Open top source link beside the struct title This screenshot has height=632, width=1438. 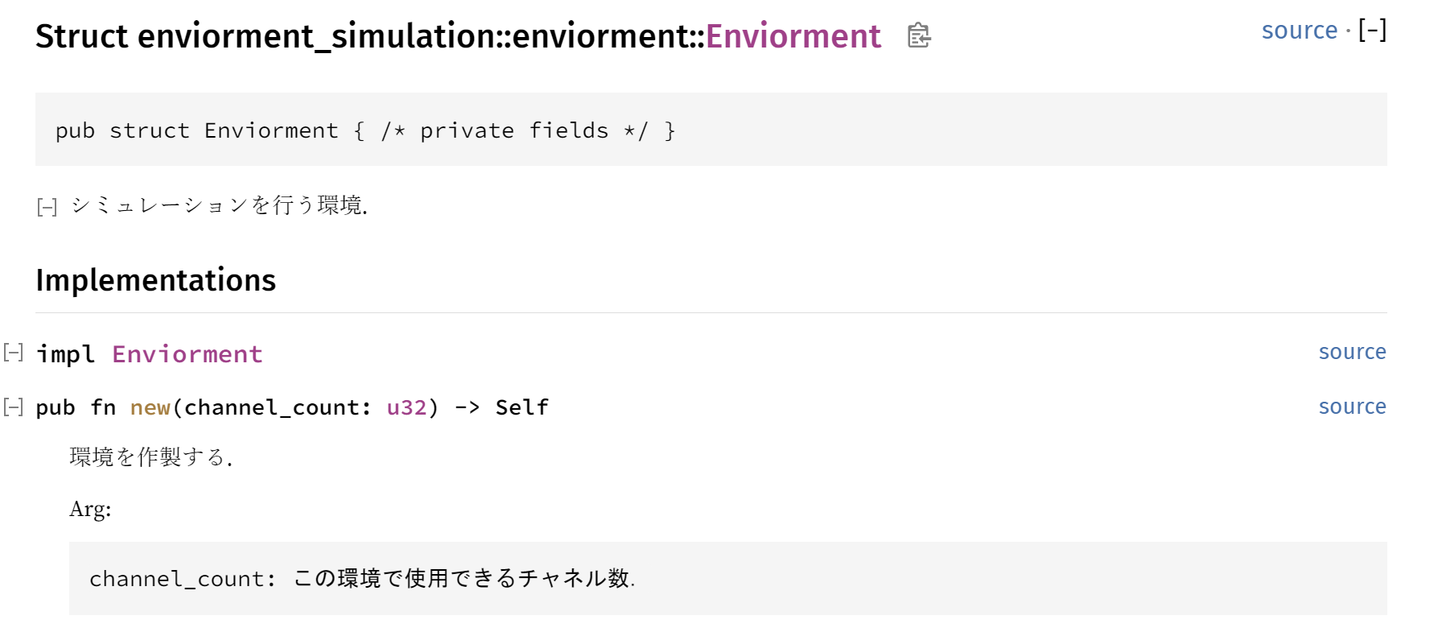1299,31
